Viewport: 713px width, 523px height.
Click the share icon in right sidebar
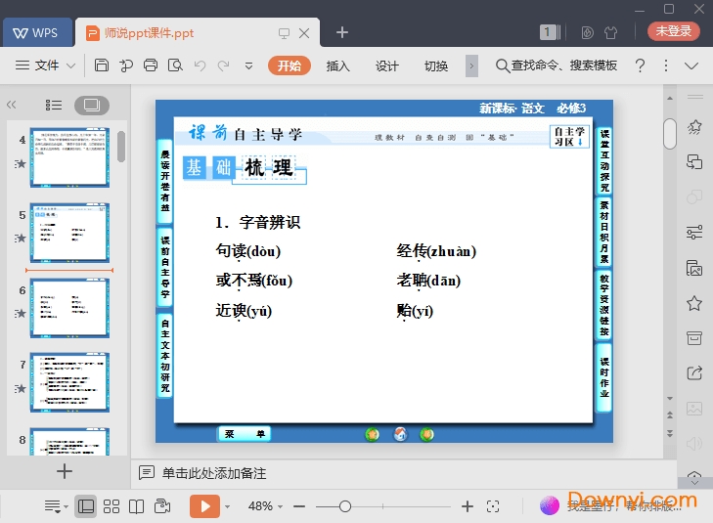tap(694, 372)
